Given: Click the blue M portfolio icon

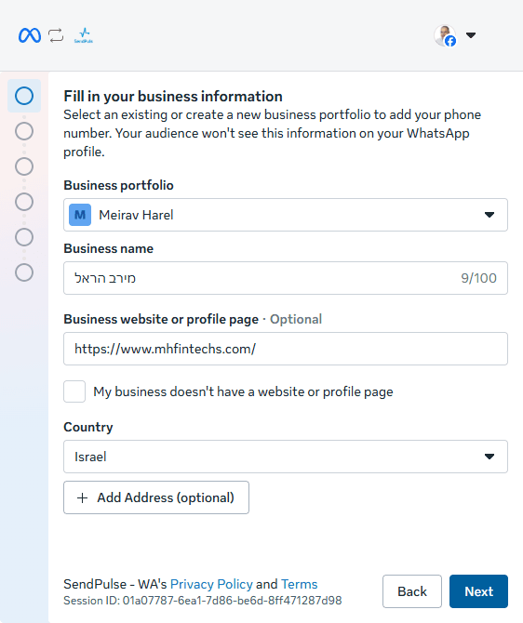Looking at the screenshot, I should (x=80, y=215).
